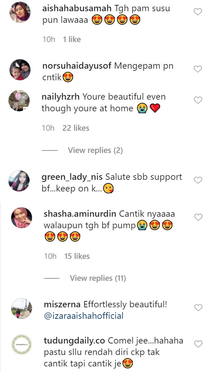Like shasha.aminurdin's comment via heart
The width and height of the screenshot is (218, 372).
[x=198, y=217]
